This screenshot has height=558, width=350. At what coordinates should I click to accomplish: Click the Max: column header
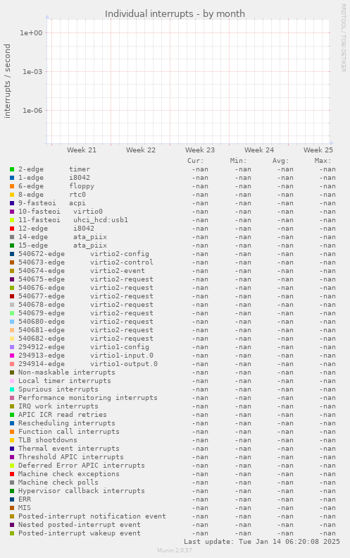(323, 161)
